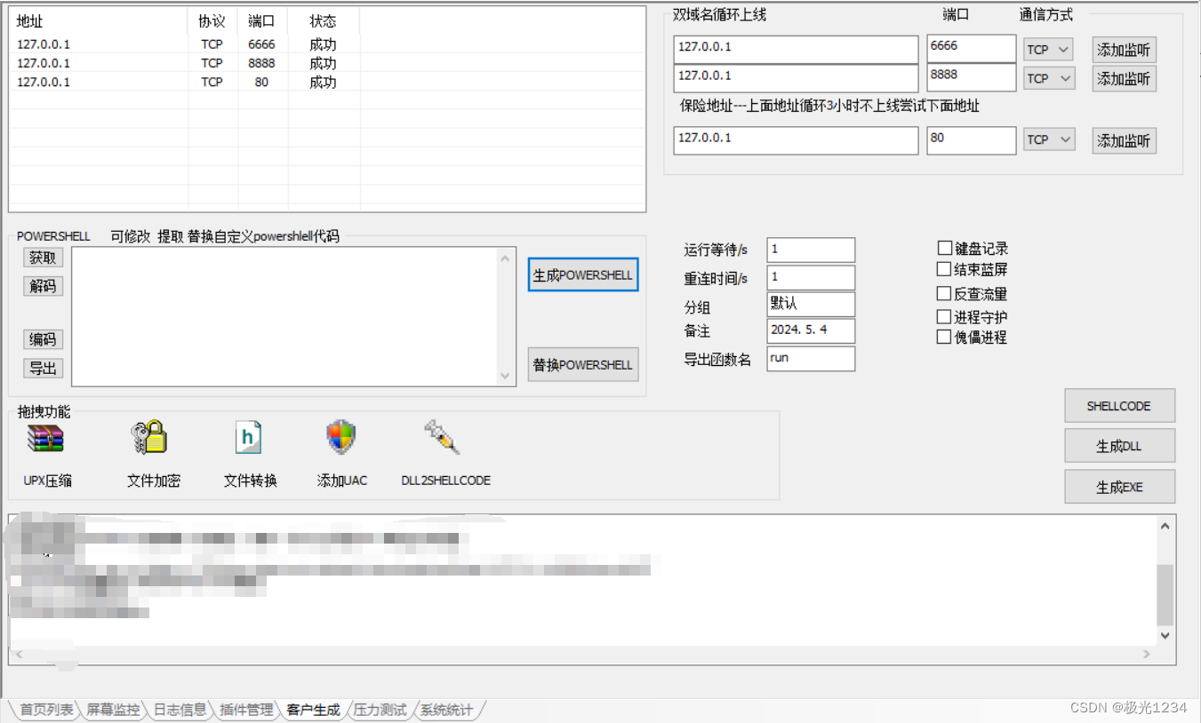1201x723 pixels.
Task: Click the 添加UAC shield icon
Action: click(341, 438)
